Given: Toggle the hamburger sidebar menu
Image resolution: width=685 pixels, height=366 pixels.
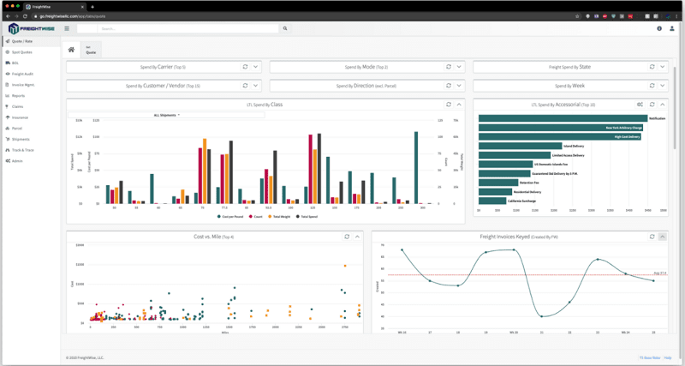Looking at the screenshot, I should click(67, 28).
